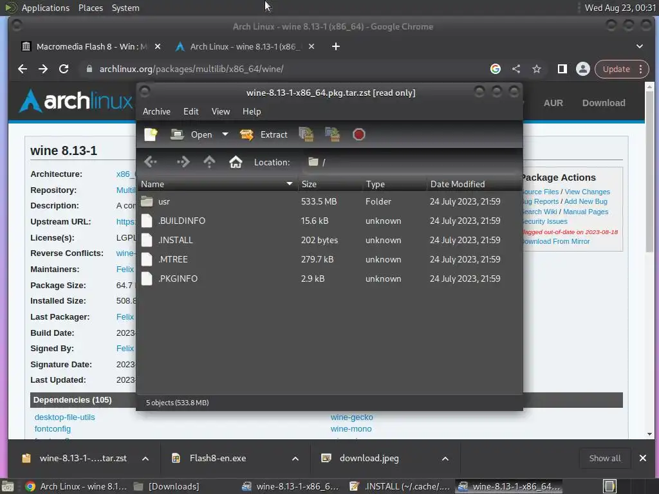Open the View menu of archive manager
Screen dimensions: 659x494
tap(221, 111)
